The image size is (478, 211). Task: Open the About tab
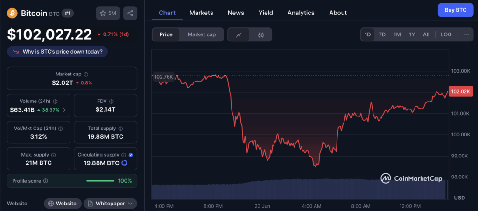338,13
